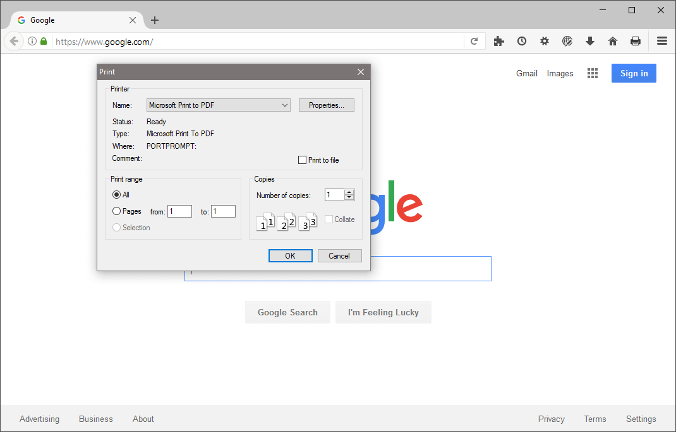Viewport: 676px width, 432px height.
Task: Click OK in Print dialog
Action: [x=290, y=255]
